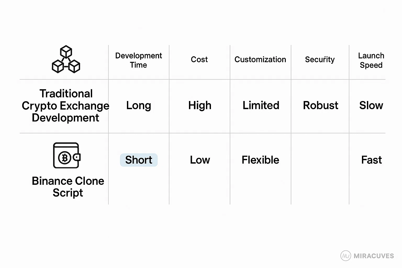Click the Fast launch speed cell

(x=371, y=160)
